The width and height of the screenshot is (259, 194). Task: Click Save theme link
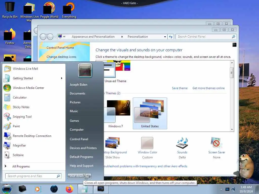pyautogui.click(x=180, y=88)
